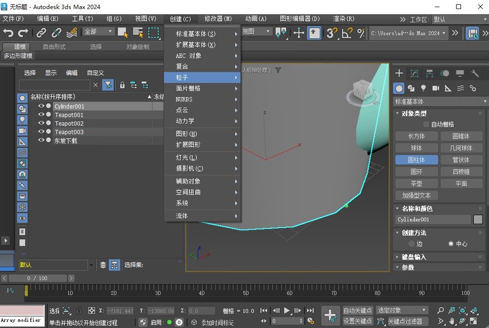Click the Redo arrow icon

(x=23, y=33)
